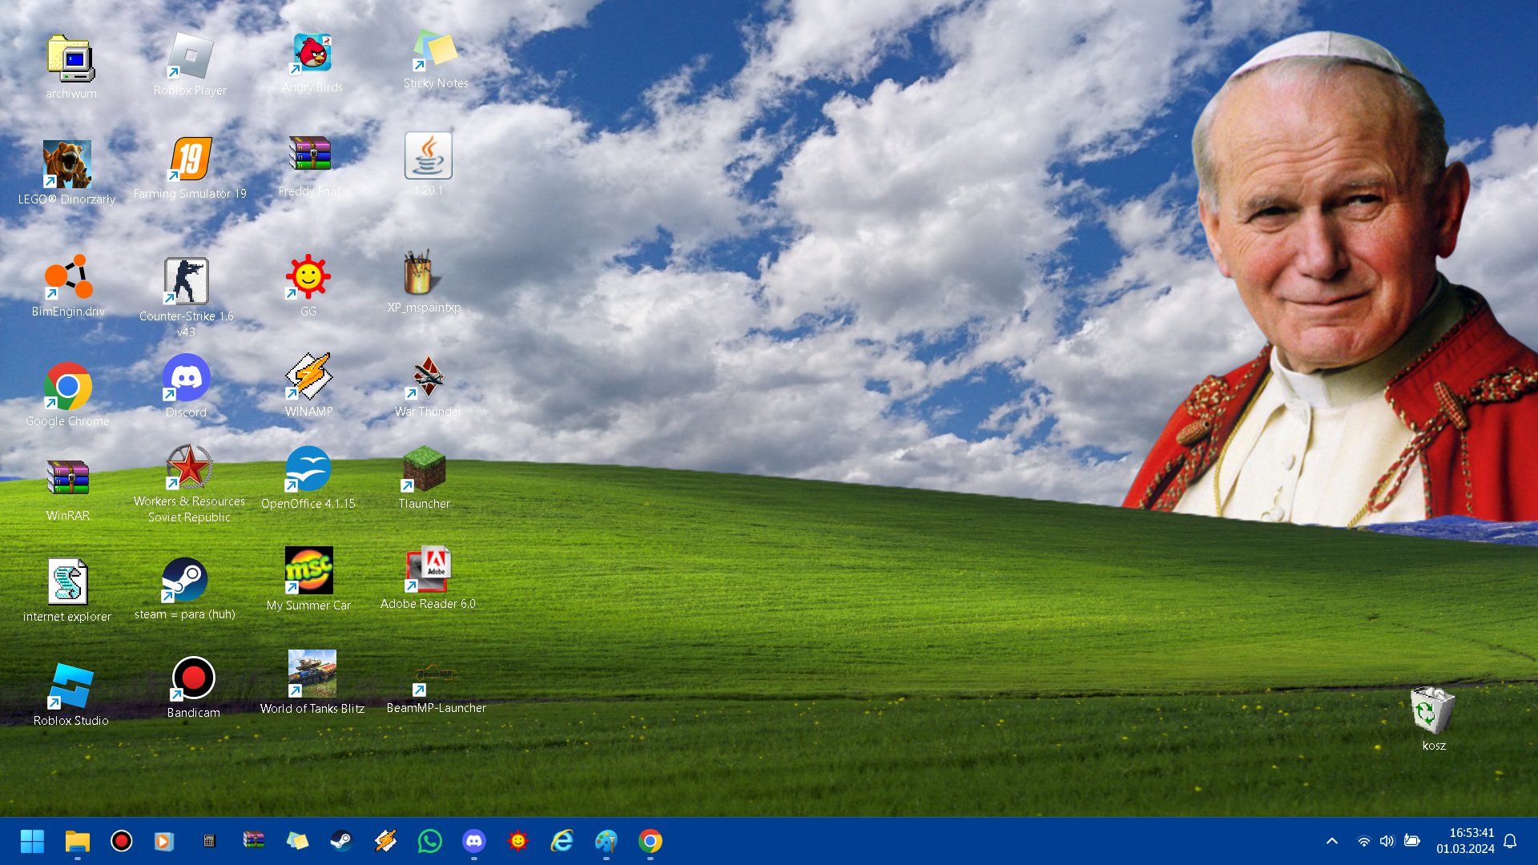Open Bandicam from the taskbar
The height and width of the screenshot is (865, 1538).
point(121,841)
